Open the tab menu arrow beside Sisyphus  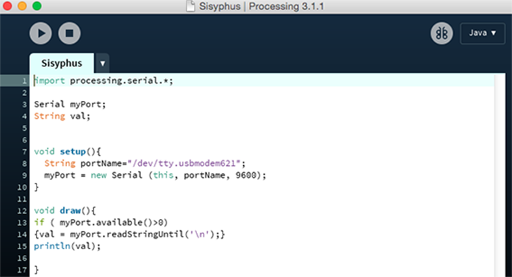click(103, 63)
